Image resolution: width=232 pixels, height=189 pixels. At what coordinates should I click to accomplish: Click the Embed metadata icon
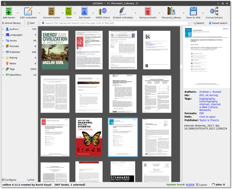tap(122, 11)
